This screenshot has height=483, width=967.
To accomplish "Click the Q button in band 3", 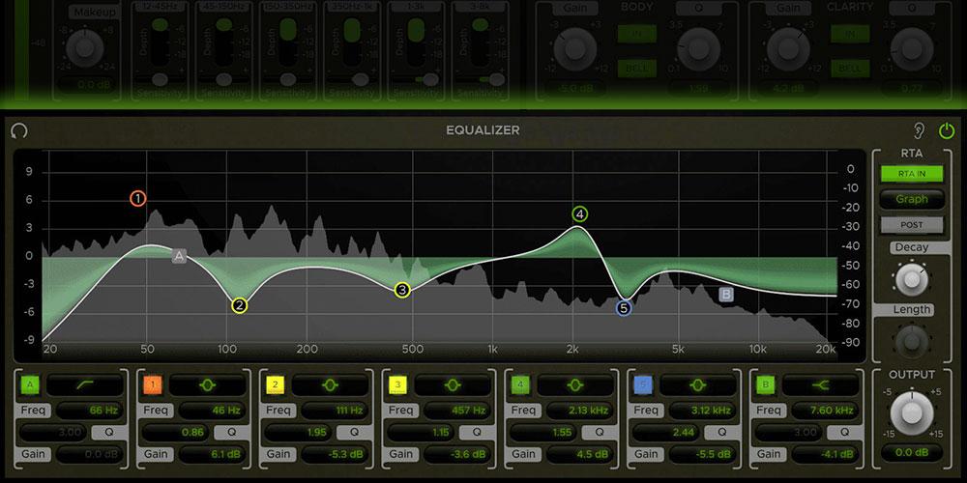I will (478, 433).
